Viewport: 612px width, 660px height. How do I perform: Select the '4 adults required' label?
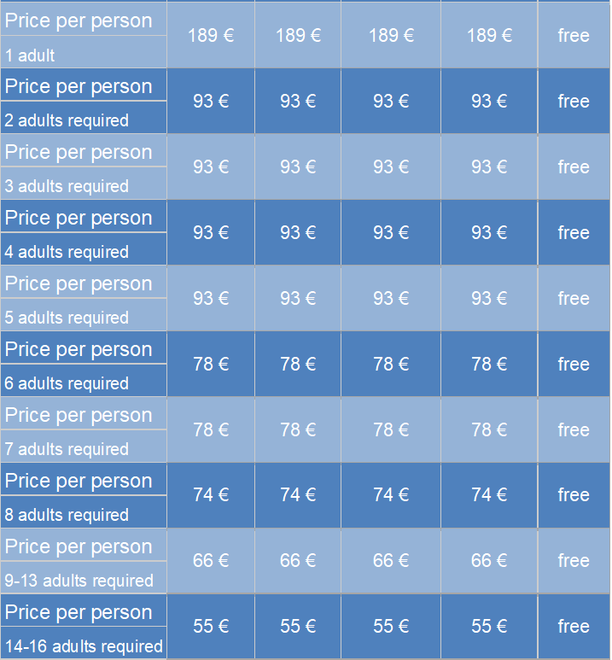[x=67, y=252]
